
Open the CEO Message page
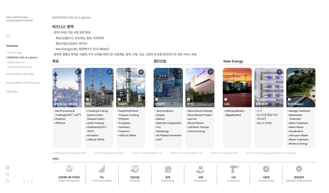[15, 53]
